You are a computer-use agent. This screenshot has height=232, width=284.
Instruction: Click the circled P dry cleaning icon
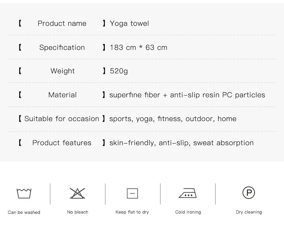pyautogui.click(x=249, y=193)
